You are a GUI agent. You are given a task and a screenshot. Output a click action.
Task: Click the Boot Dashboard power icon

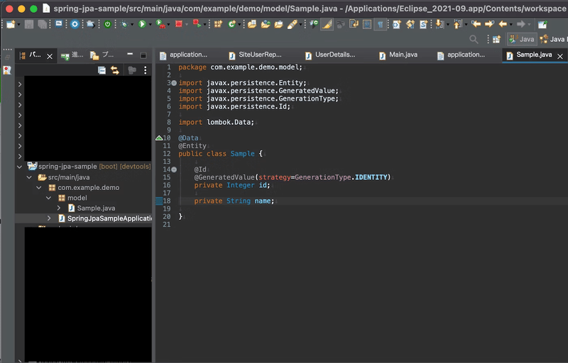pos(107,24)
